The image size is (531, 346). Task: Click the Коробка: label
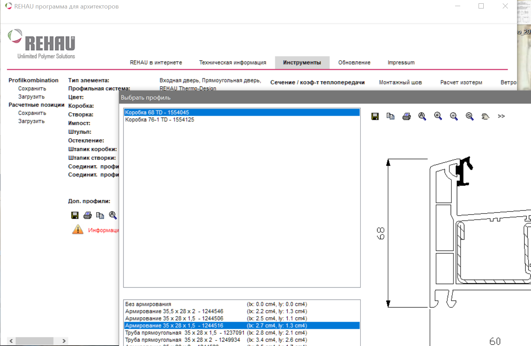pos(81,106)
